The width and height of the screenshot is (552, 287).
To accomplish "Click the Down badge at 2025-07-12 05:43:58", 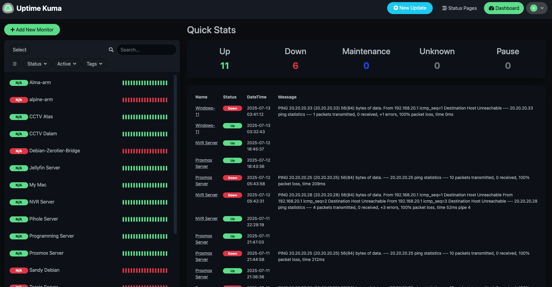I will 233,178.
